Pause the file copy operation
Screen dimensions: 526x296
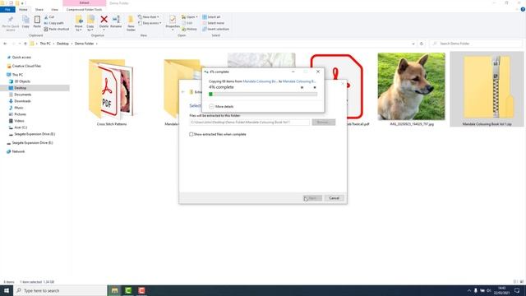click(x=302, y=87)
